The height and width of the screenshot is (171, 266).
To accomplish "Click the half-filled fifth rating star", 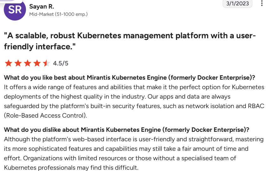I will coord(46,63).
